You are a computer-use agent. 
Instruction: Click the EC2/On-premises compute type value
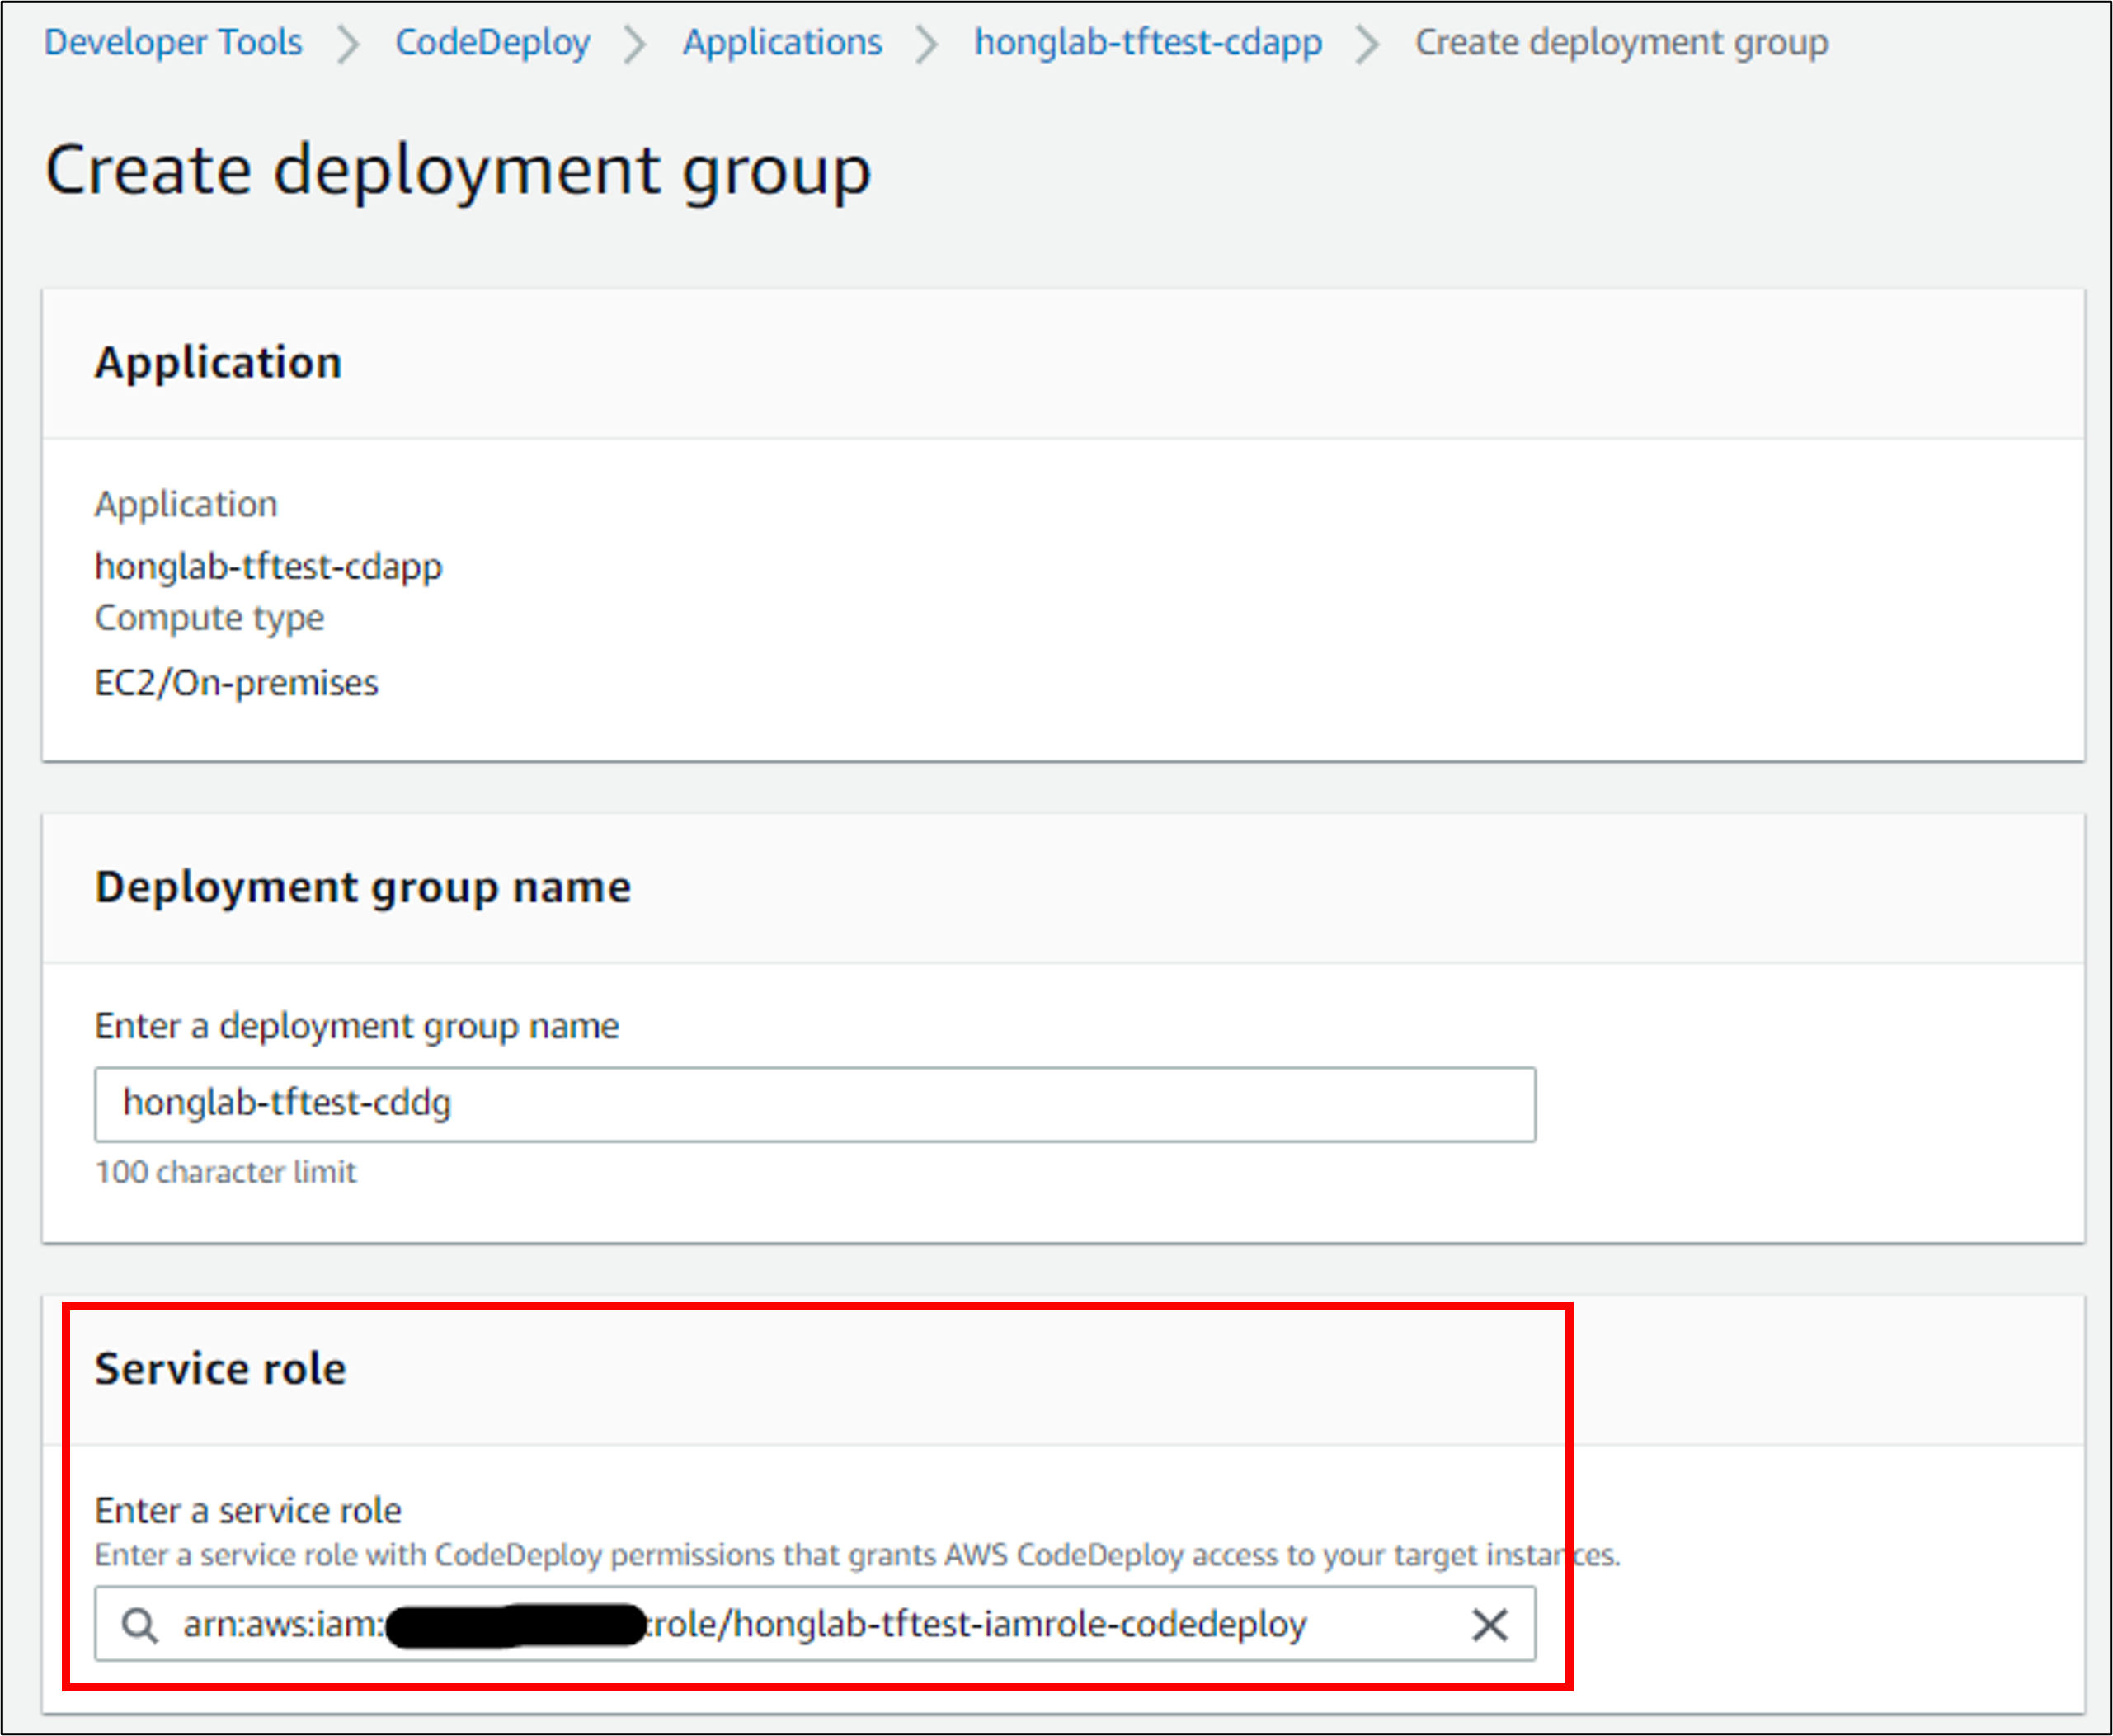236,683
